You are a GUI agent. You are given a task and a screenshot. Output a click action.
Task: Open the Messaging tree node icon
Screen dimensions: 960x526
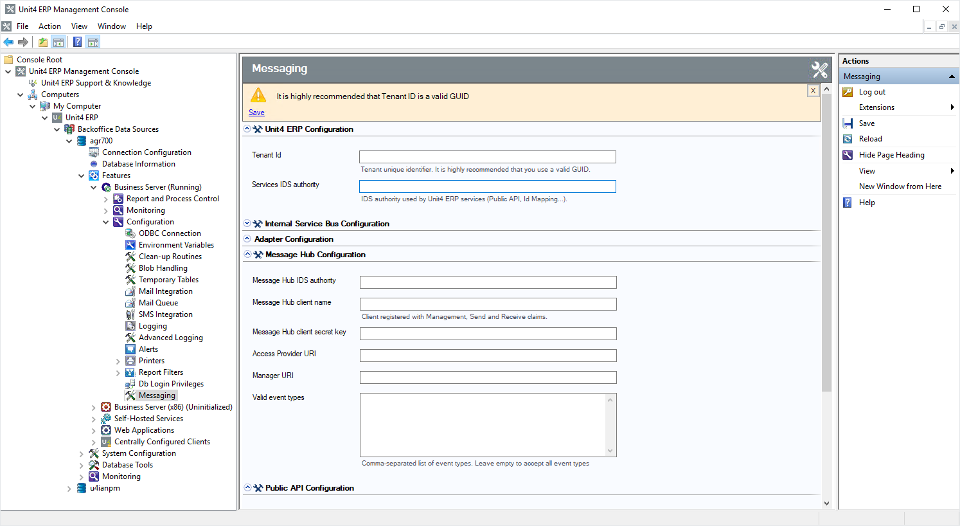click(130, 395)
